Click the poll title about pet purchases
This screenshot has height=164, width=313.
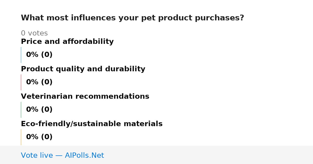133,18
